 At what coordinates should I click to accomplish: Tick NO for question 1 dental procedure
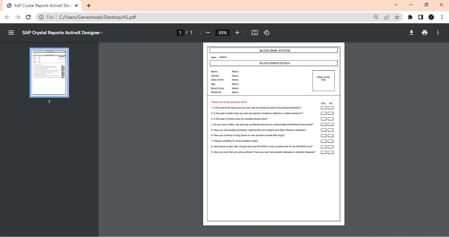(330, 108)
